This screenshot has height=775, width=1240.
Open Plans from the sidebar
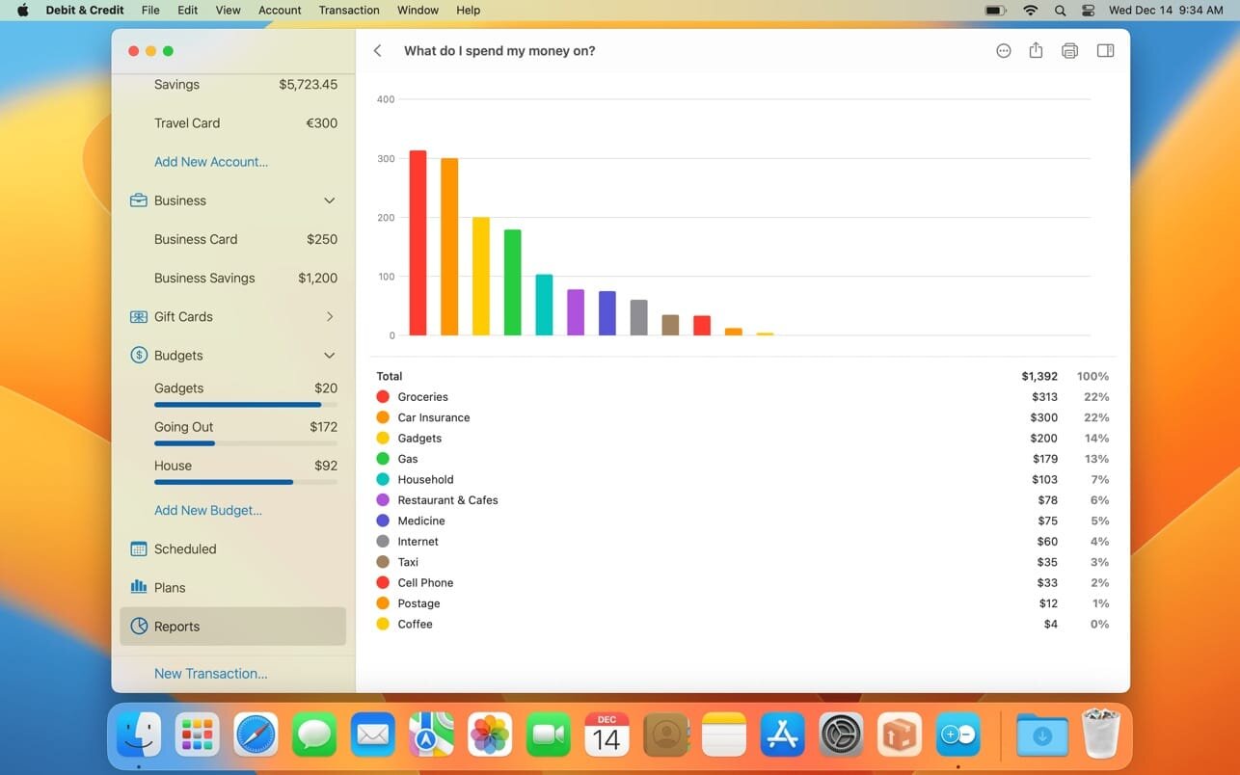169,588
